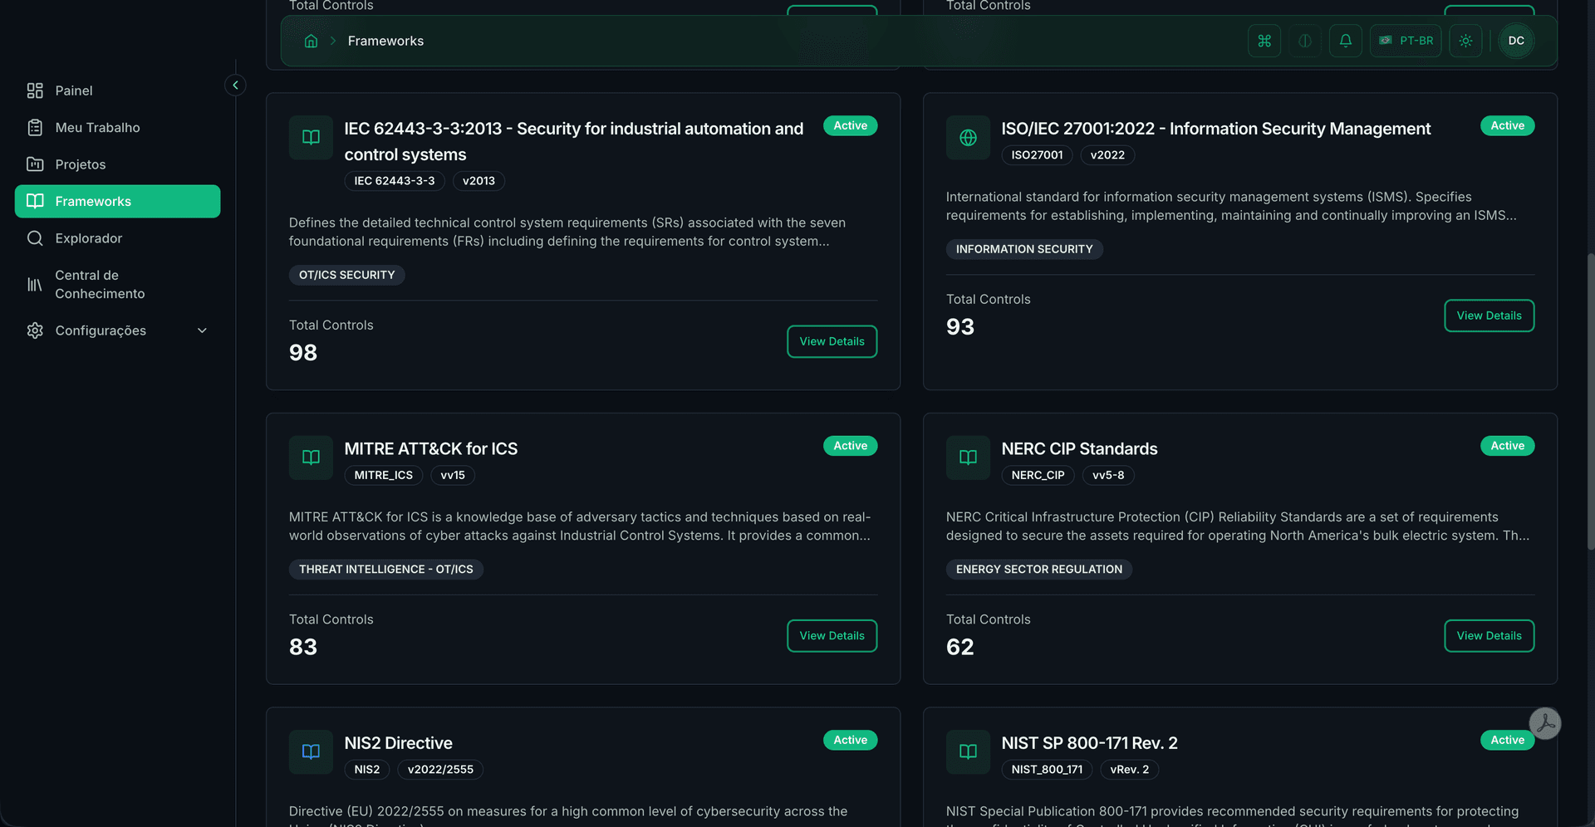Toggle light/dark theme with the sun icon

pos(1465,40)
